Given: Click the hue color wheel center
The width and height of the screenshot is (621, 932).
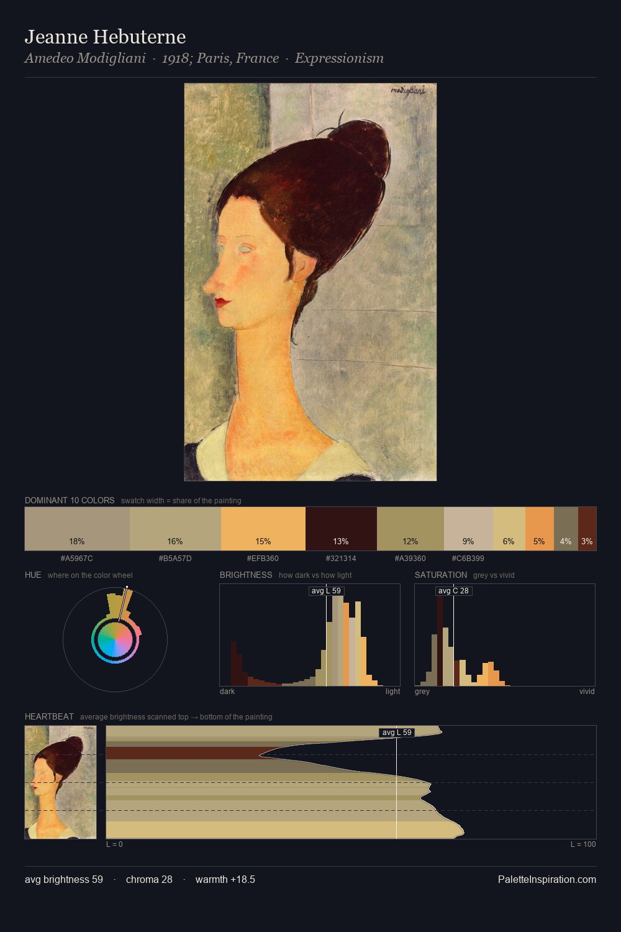Looking at the screenshot, I should tap(115, 639).
